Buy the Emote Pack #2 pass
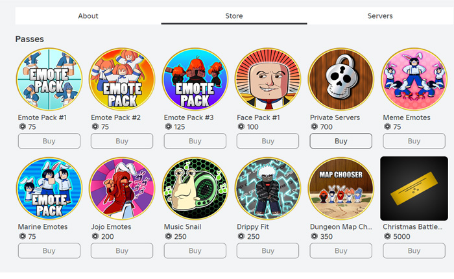Image resolution: width=454 pixels, height=279 pixels. point(122,141)
